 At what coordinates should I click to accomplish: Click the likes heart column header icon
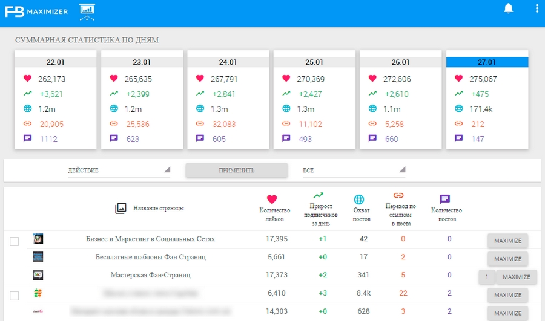[272, 199]
